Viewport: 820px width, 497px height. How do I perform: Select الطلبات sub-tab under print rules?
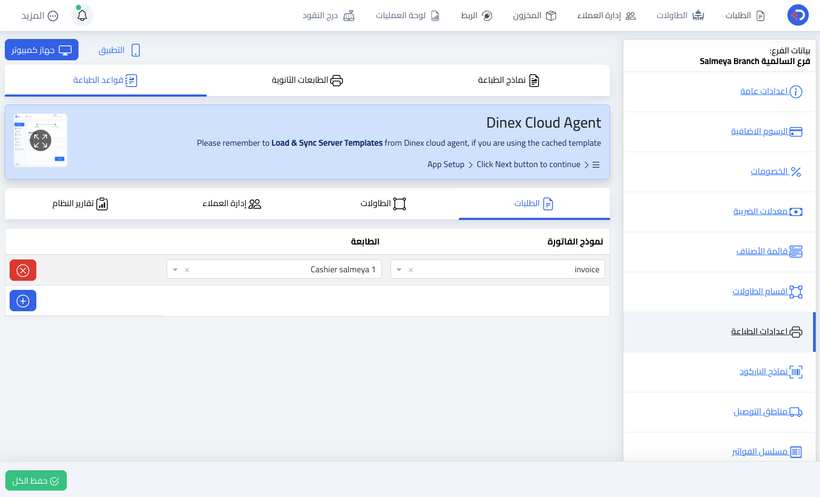coord(534,203)
